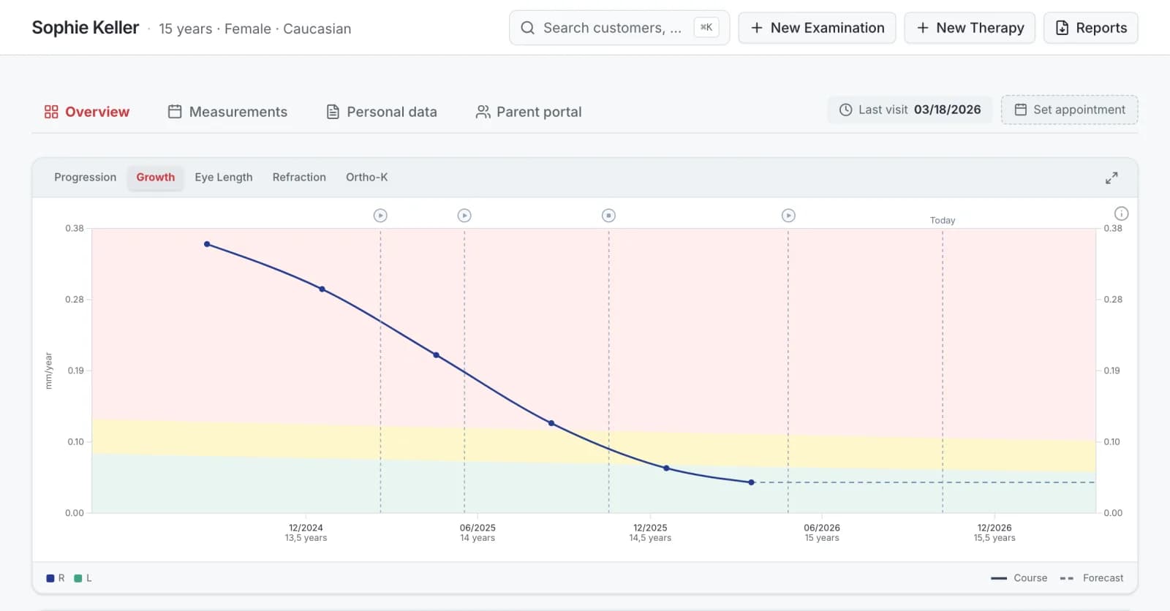Click the Course legend entry
Image resolution: width=1170 pixels, height=611 pixels.
1019,578
